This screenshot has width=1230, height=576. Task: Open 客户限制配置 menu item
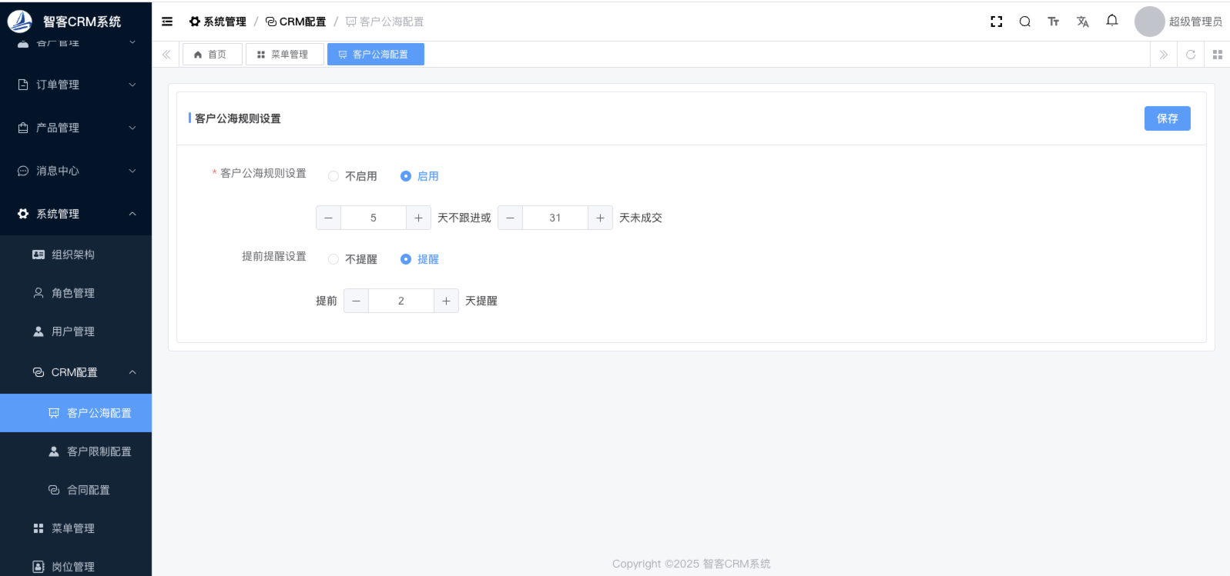coord(99,451)
